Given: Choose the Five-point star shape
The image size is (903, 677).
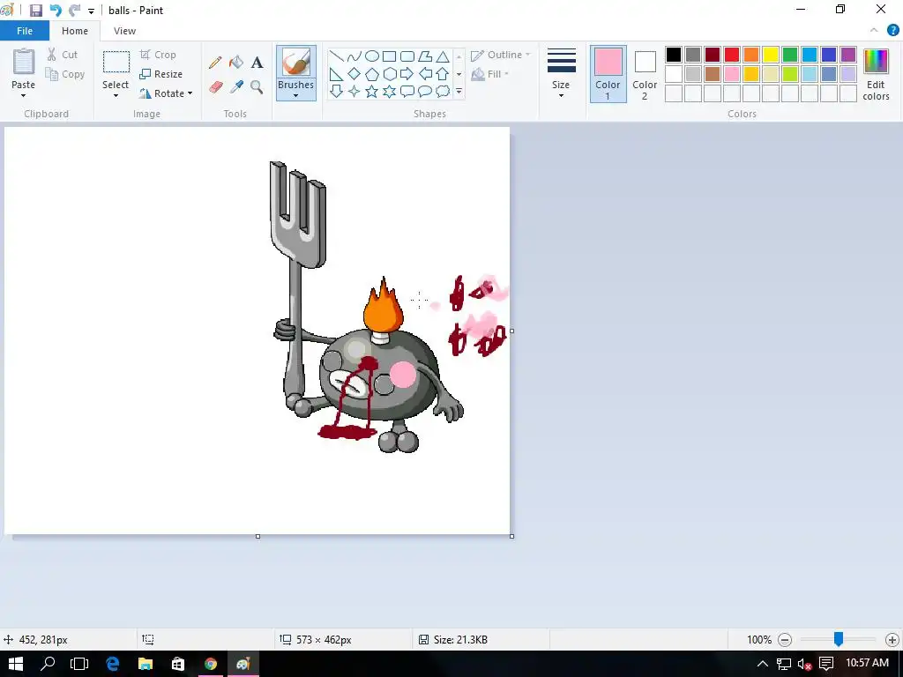Looking at the screenshot, I should 372,91.
